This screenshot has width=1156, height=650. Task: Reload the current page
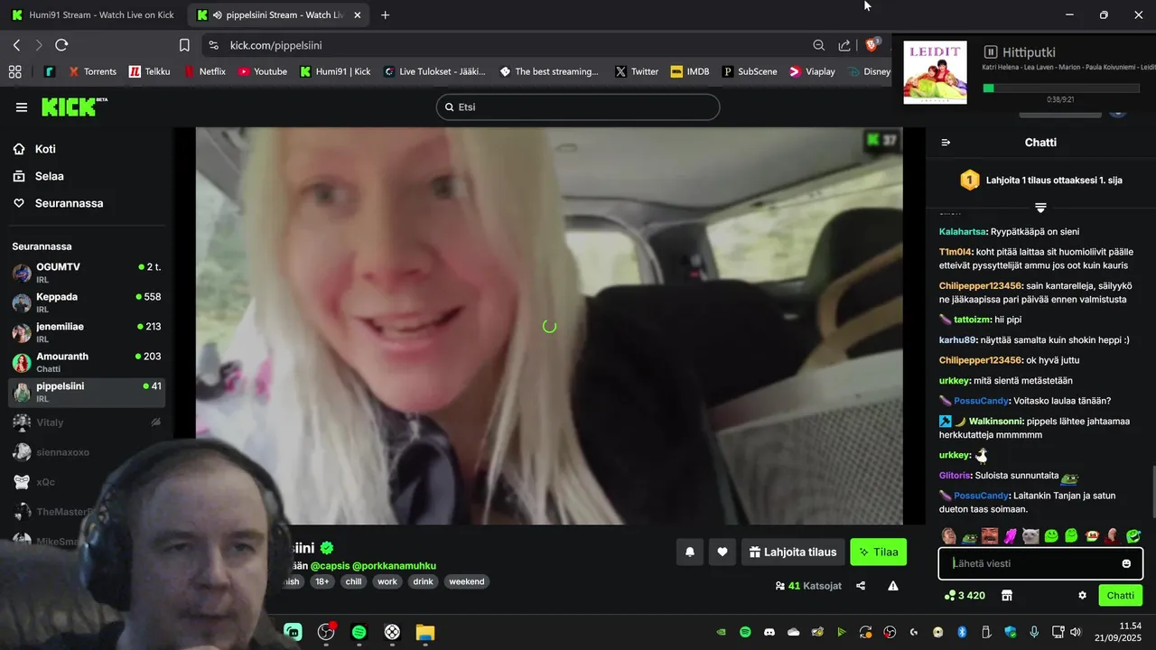click(61, 45)
